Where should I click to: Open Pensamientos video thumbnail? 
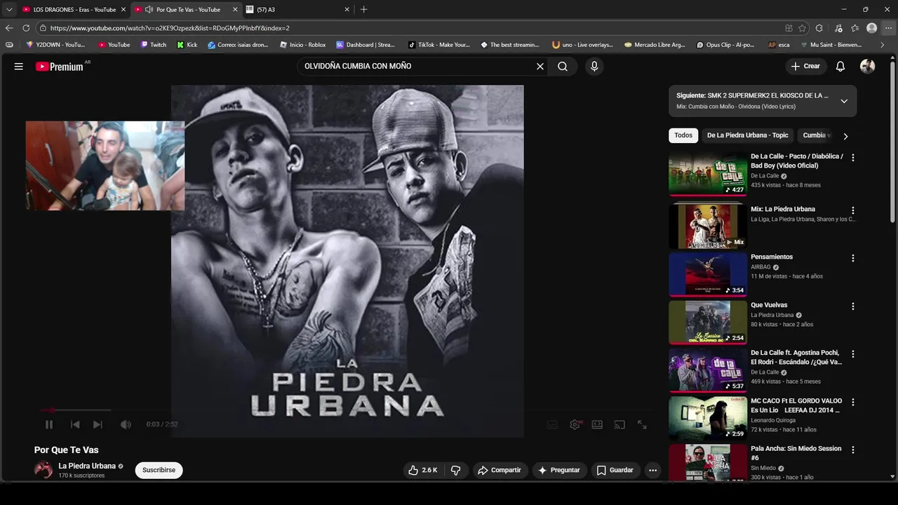pos(708,274)
